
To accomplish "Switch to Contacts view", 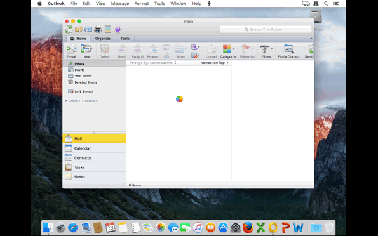I will [94, 158].
